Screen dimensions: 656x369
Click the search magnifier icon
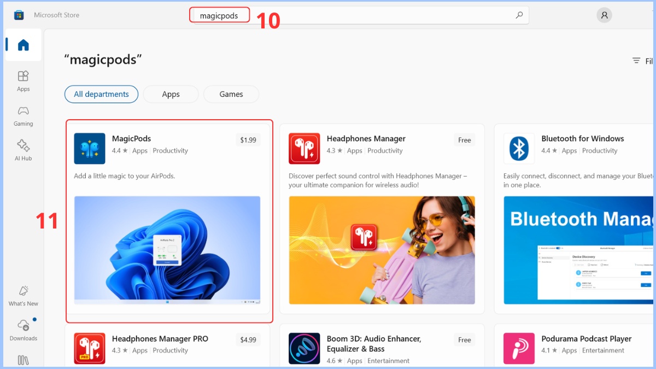[518, 15]
